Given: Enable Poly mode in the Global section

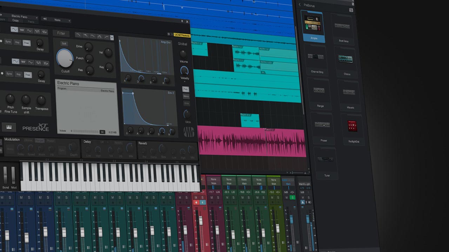Looking at the screenshot, I should tap(186, 89).
